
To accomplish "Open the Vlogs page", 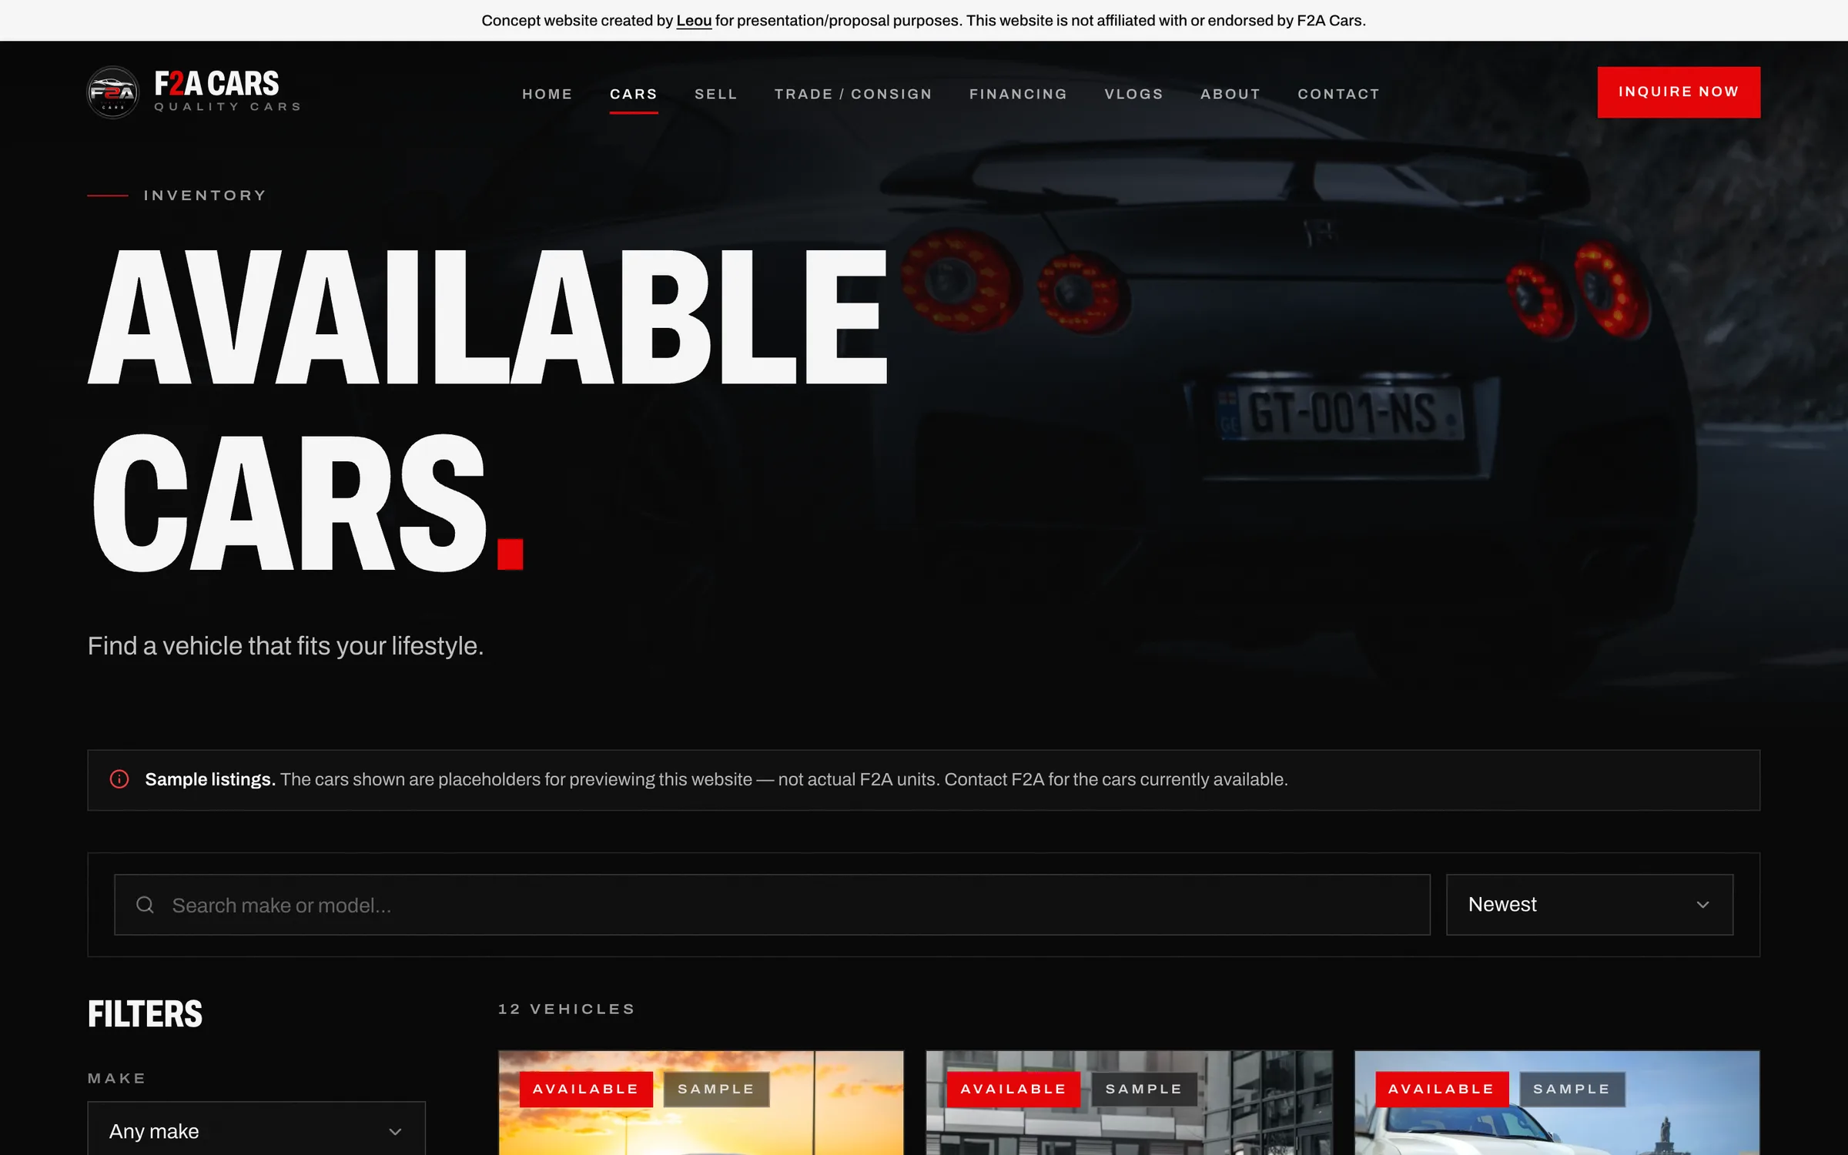I will (1133, 94).
